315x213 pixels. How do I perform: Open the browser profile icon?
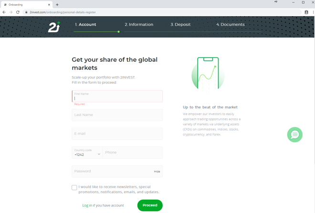pos(306,12)
